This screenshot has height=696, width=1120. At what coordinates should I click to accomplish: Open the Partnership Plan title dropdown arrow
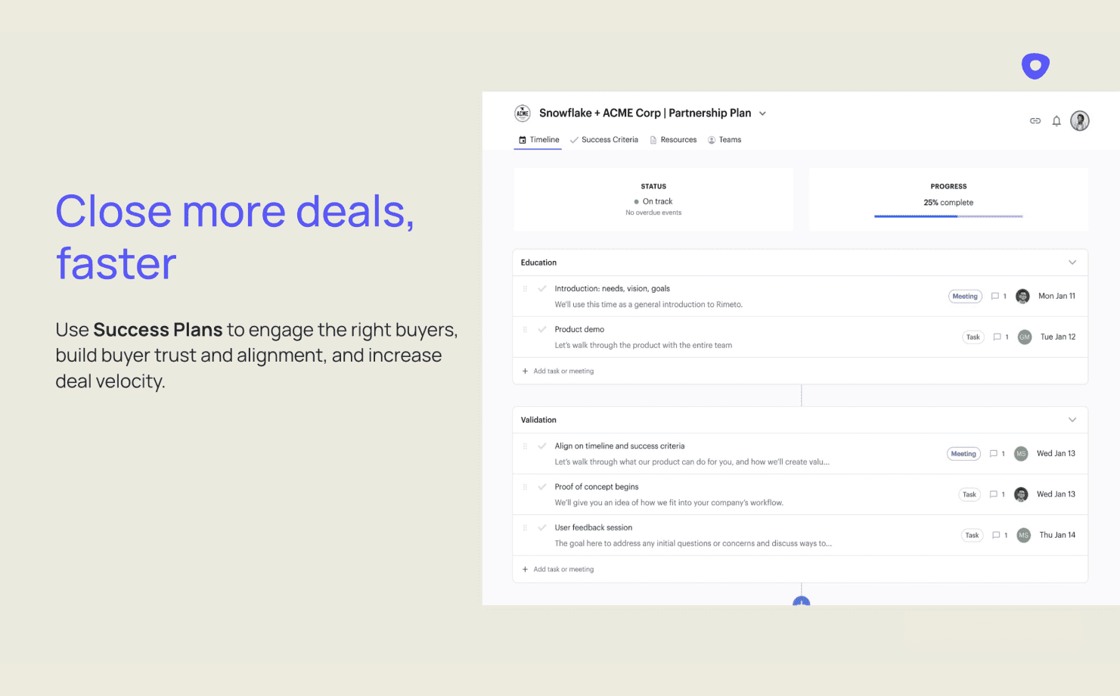coord(762,113)
